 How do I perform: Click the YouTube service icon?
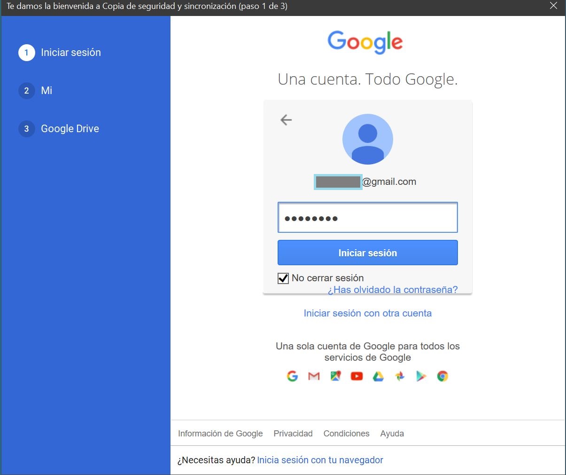(x=357, y=376)
